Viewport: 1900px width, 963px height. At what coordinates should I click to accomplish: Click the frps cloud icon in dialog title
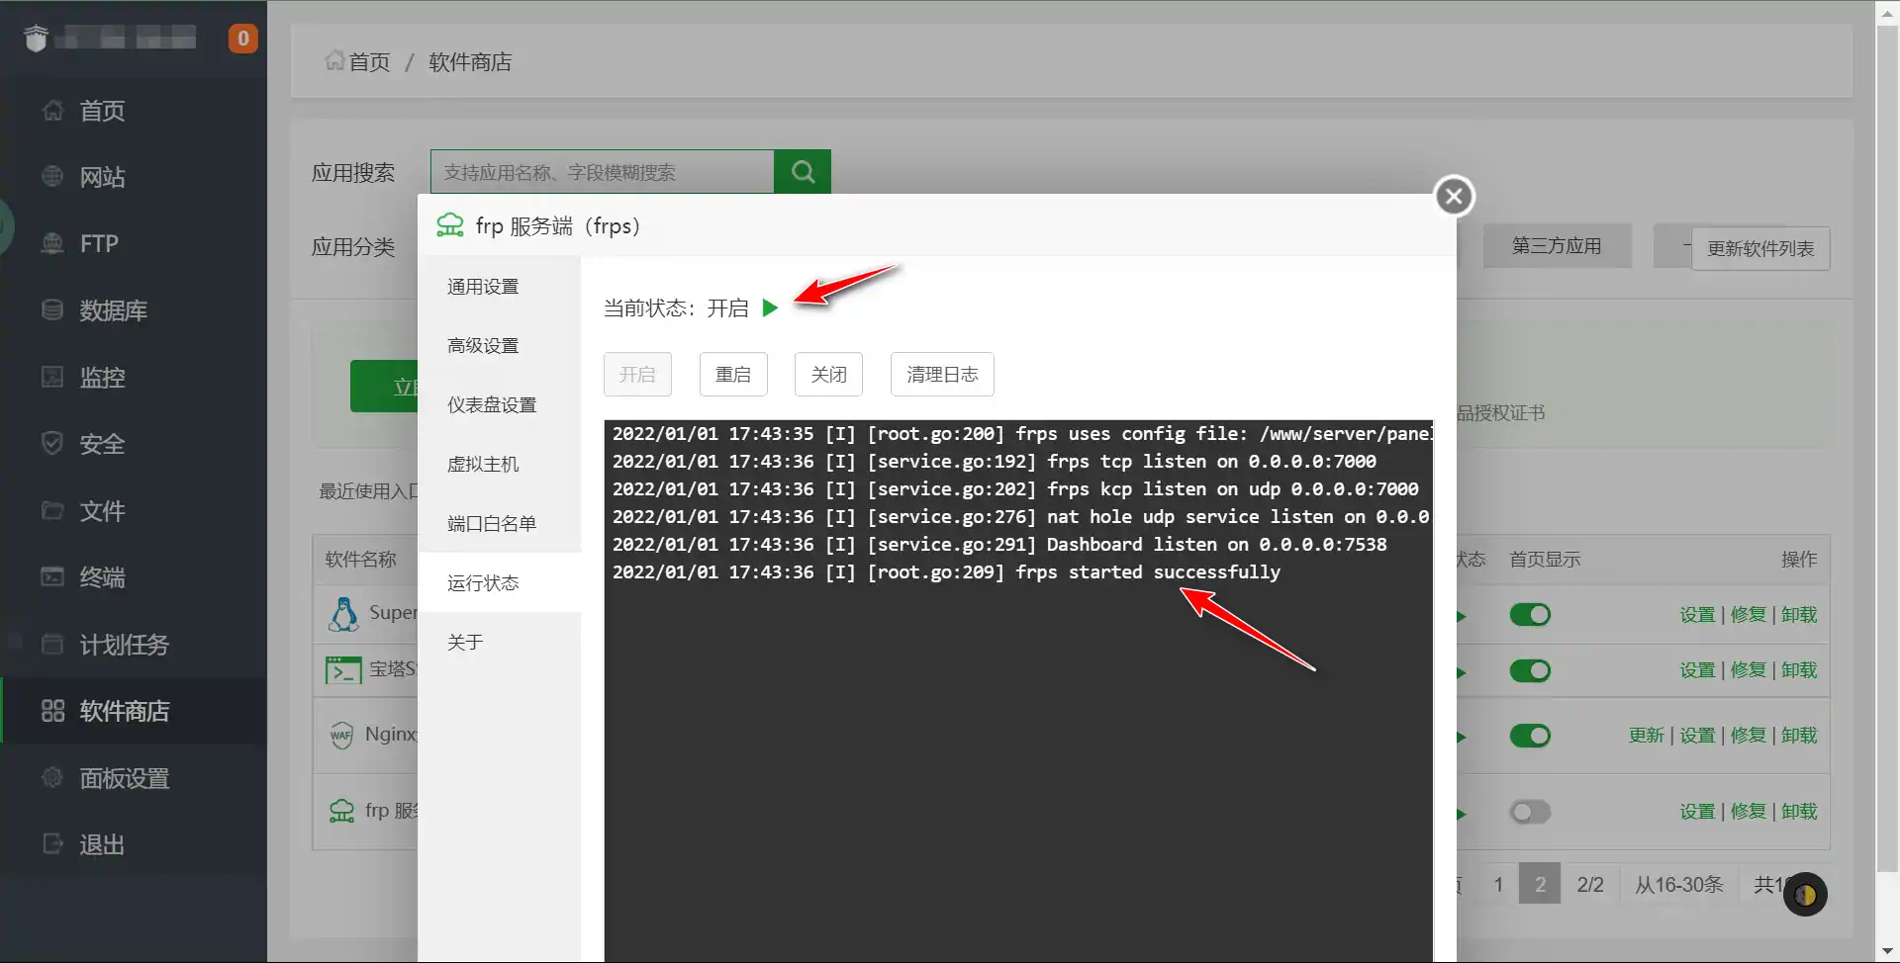pos(450,225)
